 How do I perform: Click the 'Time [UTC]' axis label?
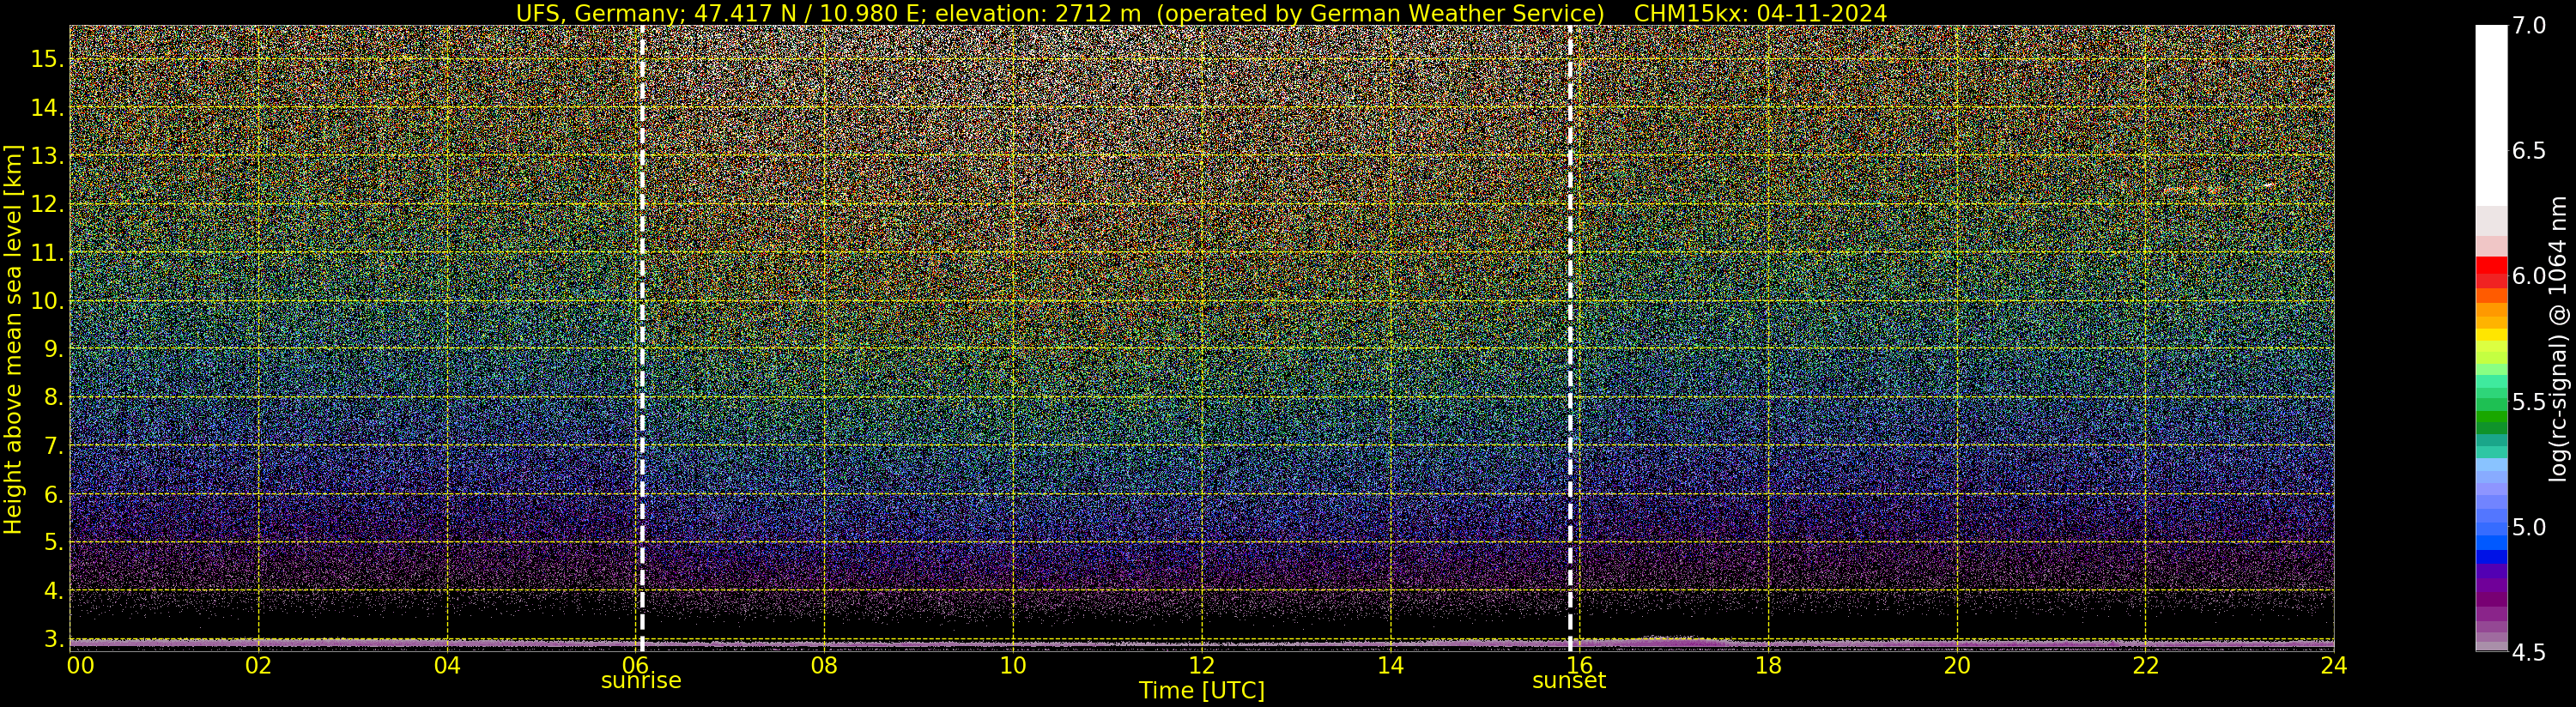pyautogui.click(x=1202, y=691)
